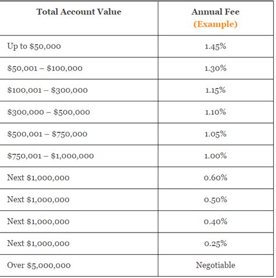This screenshot has width=276, height=278.
Task: Click the $100,001 – $300,000 range
Action: pos(48,90)
